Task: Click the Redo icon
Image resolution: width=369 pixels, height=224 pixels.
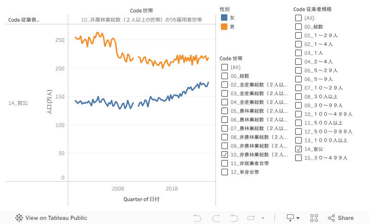Action: pyautogui.click(x=215, y=218)
